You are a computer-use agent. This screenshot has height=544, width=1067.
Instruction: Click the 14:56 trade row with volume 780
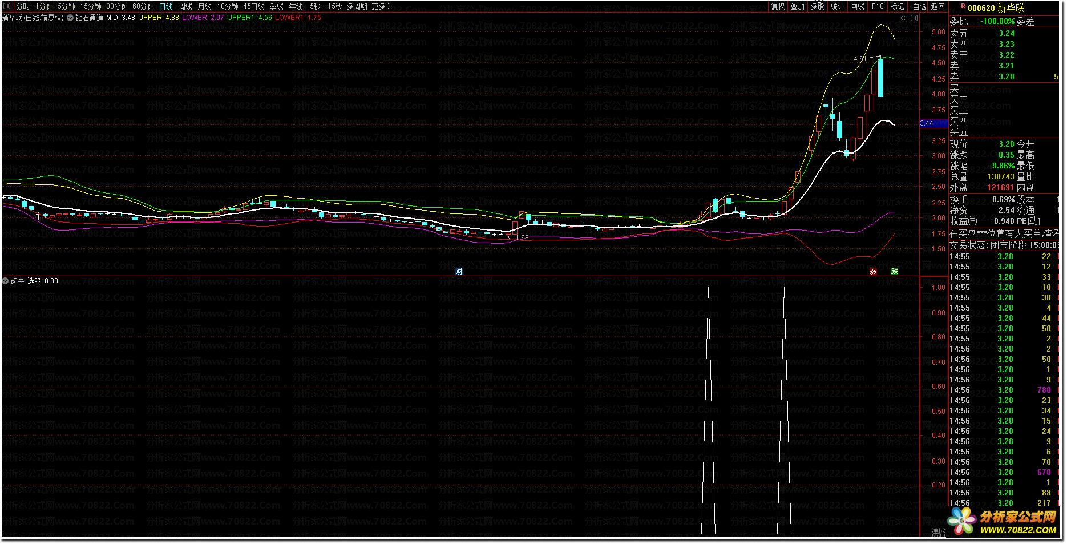[1004, 390]
